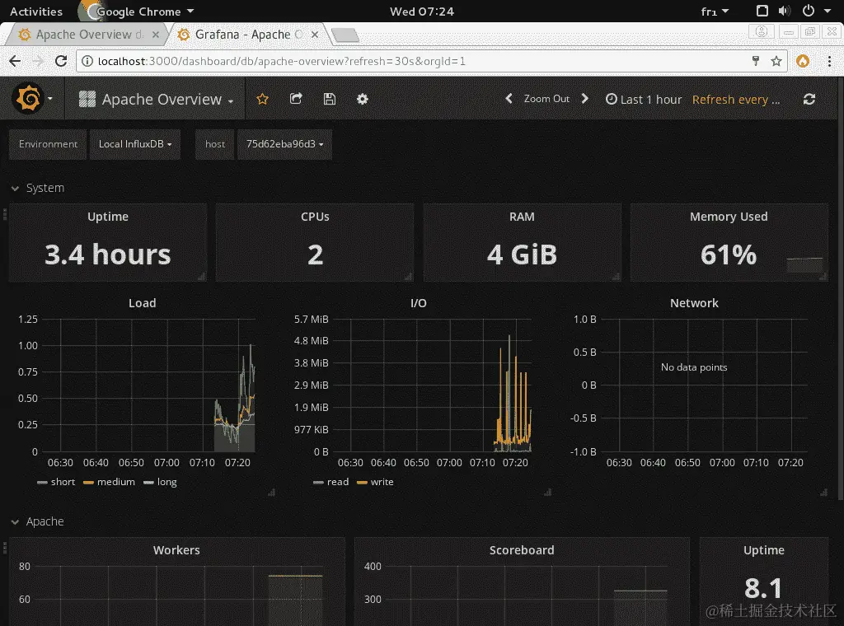Open the Scoreboard panel title menu
The image size is (844, 626).
(x=522, y=550)
